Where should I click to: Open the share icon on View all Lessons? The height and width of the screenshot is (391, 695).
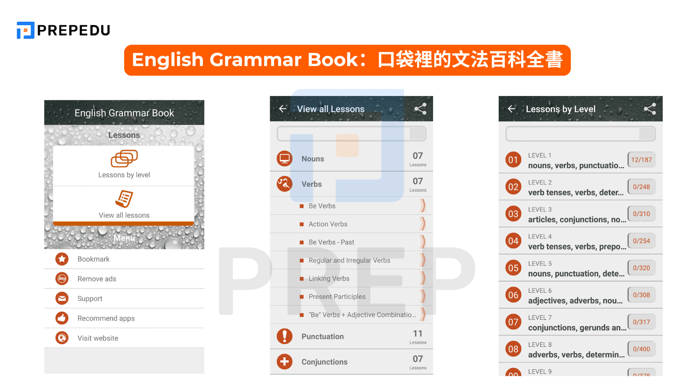(420, 109)
